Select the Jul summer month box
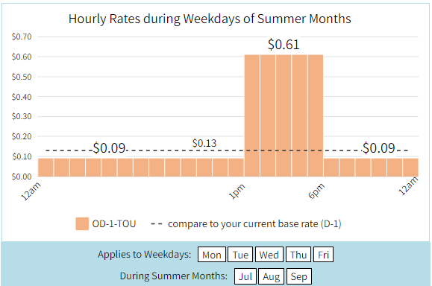The image size is (432, 286). coord(245,276)
